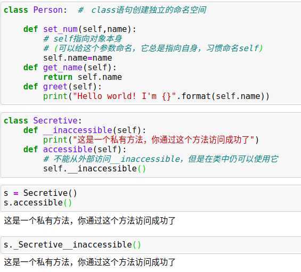Click the Hello world print statement

coord(156,96)
